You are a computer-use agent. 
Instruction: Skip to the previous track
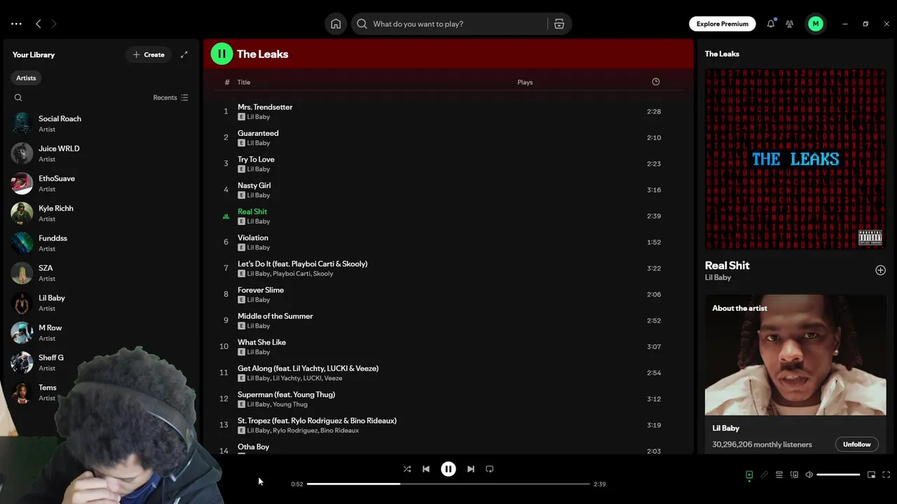coord(426,469)
